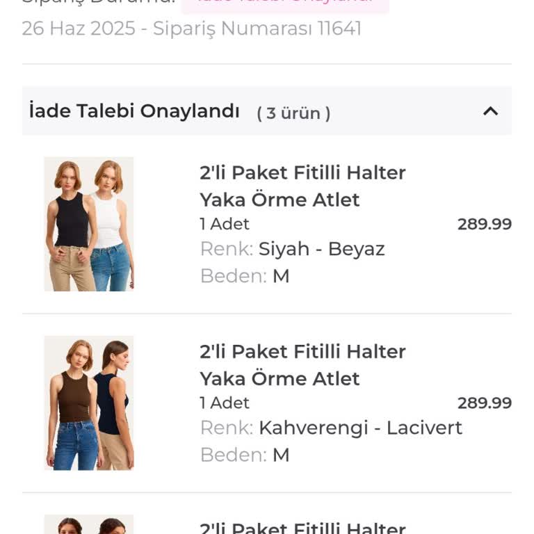534x534 pixels.
Task: Collapse the İade Talebi Onaylandı section chevron
Action: (490, 111)
